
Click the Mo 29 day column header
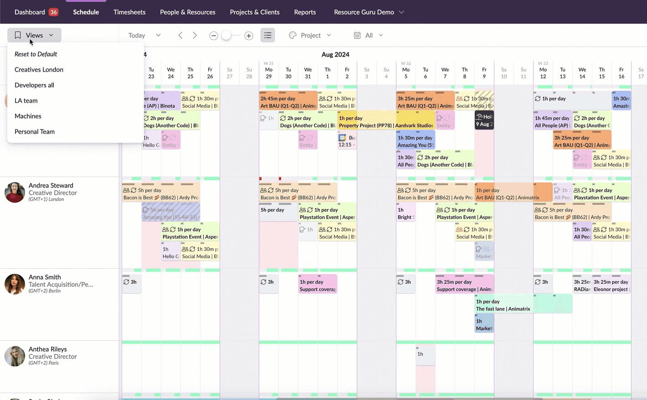click(269, 73)
